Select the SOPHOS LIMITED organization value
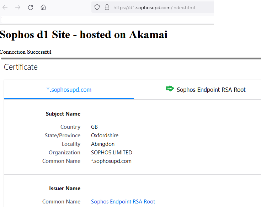Viewport: 261px width, 207px height. [x=112, y=153]
